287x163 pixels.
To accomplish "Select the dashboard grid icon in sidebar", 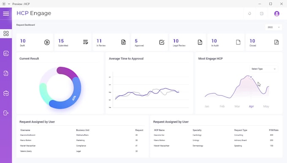I will pyautogui.click(x=6, y=33).
